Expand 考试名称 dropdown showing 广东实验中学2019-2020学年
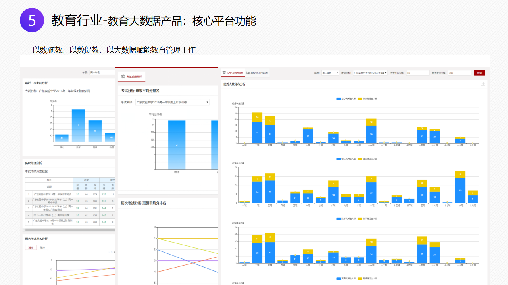This screenshot has width=508, height=285. point(370,73)
